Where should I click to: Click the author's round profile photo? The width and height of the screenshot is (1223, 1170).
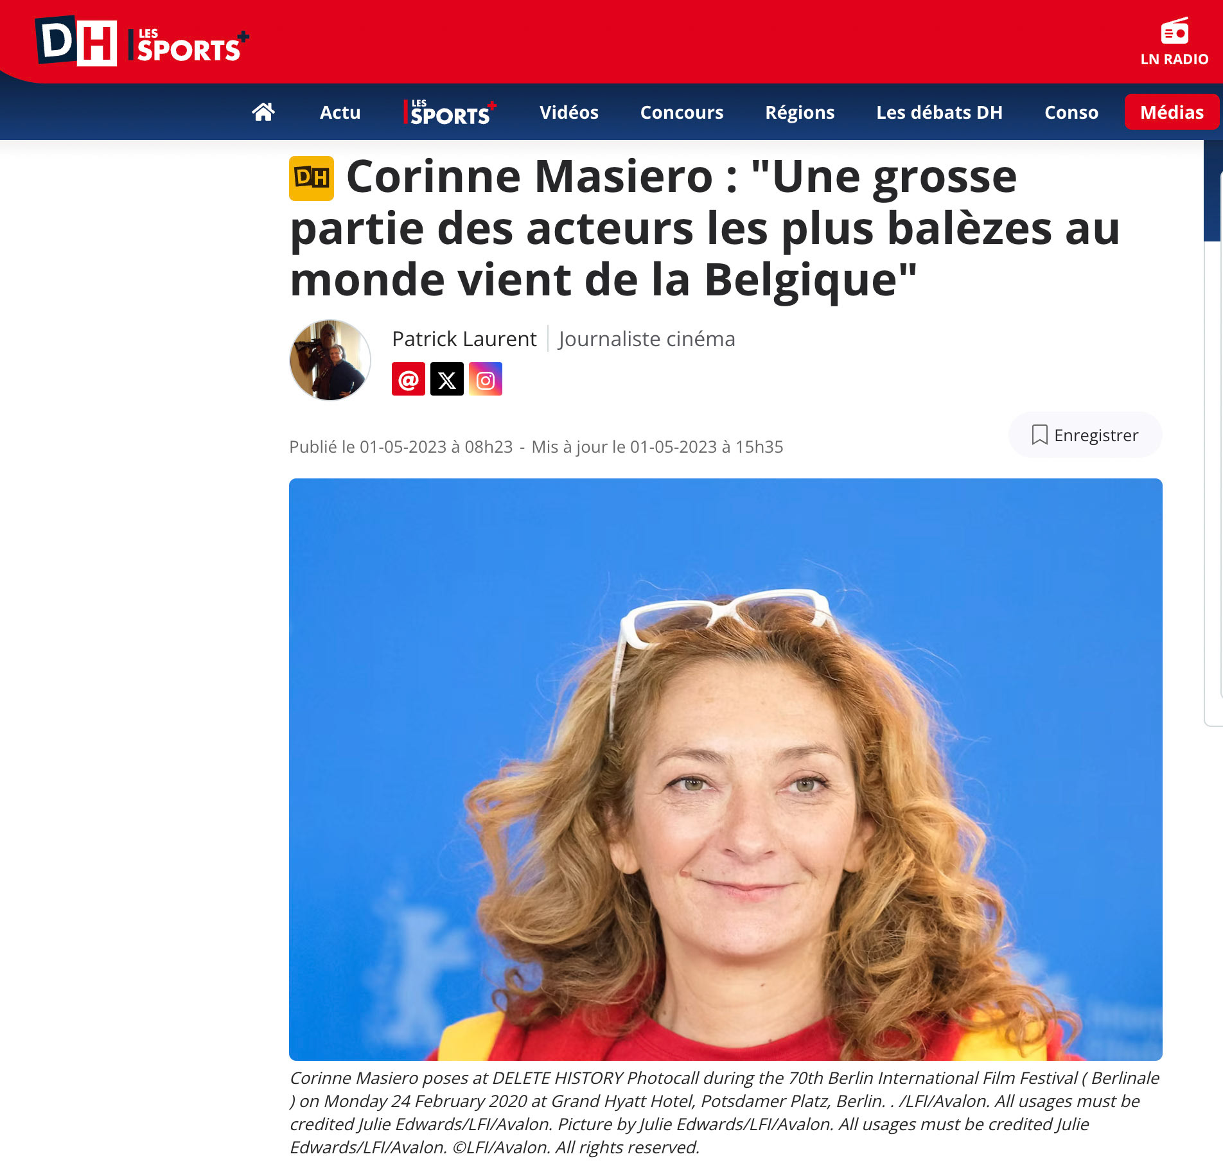[330, 360]
